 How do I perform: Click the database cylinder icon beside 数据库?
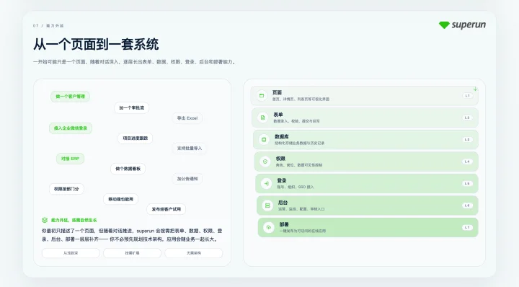pos(264,140)
